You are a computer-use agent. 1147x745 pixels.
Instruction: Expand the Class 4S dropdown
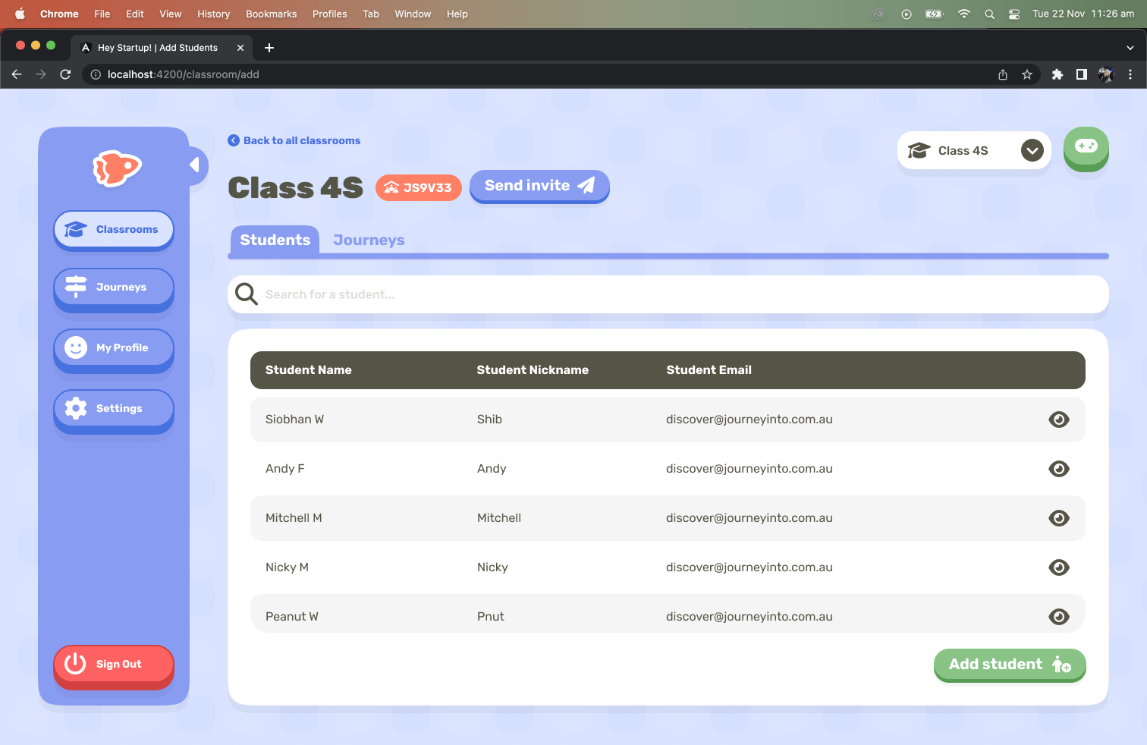(x=1032, y=151)
